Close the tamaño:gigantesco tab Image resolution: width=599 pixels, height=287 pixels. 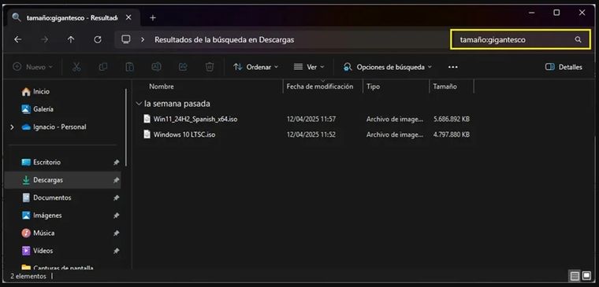click(x=128, y=17)
